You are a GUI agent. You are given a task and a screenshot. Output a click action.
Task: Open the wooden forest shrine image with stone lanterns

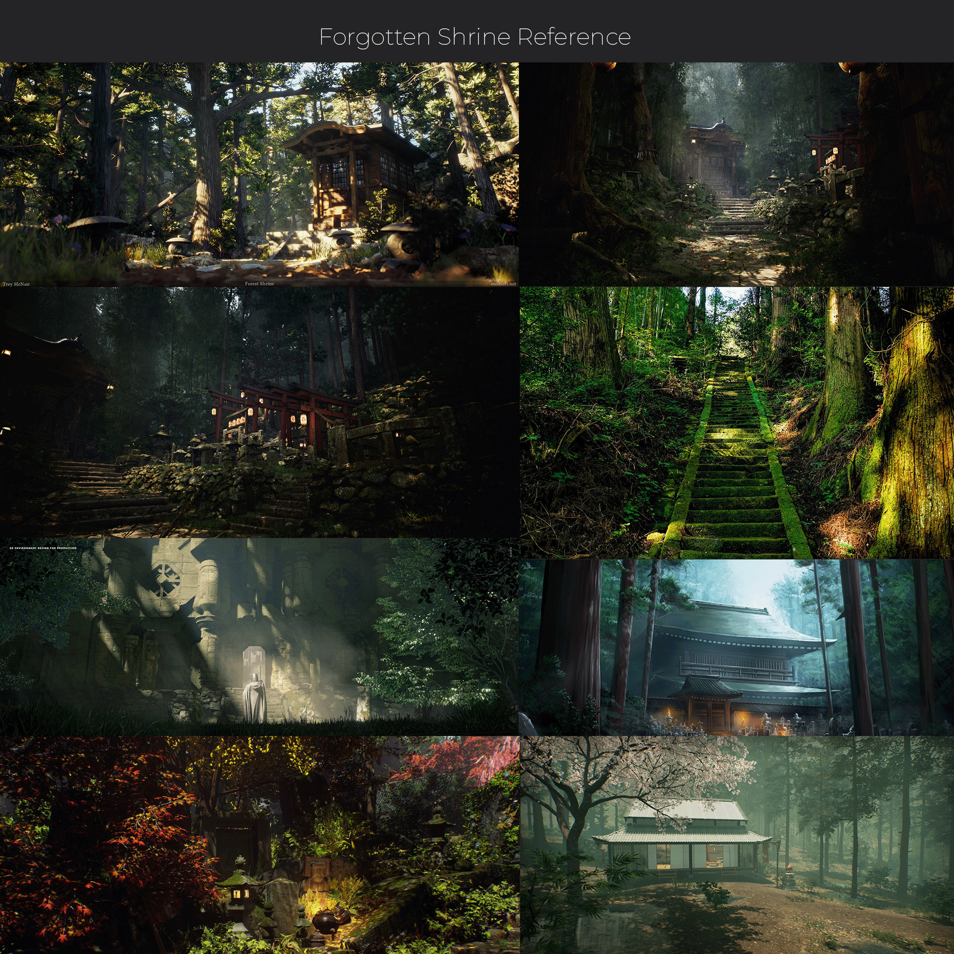259,174
